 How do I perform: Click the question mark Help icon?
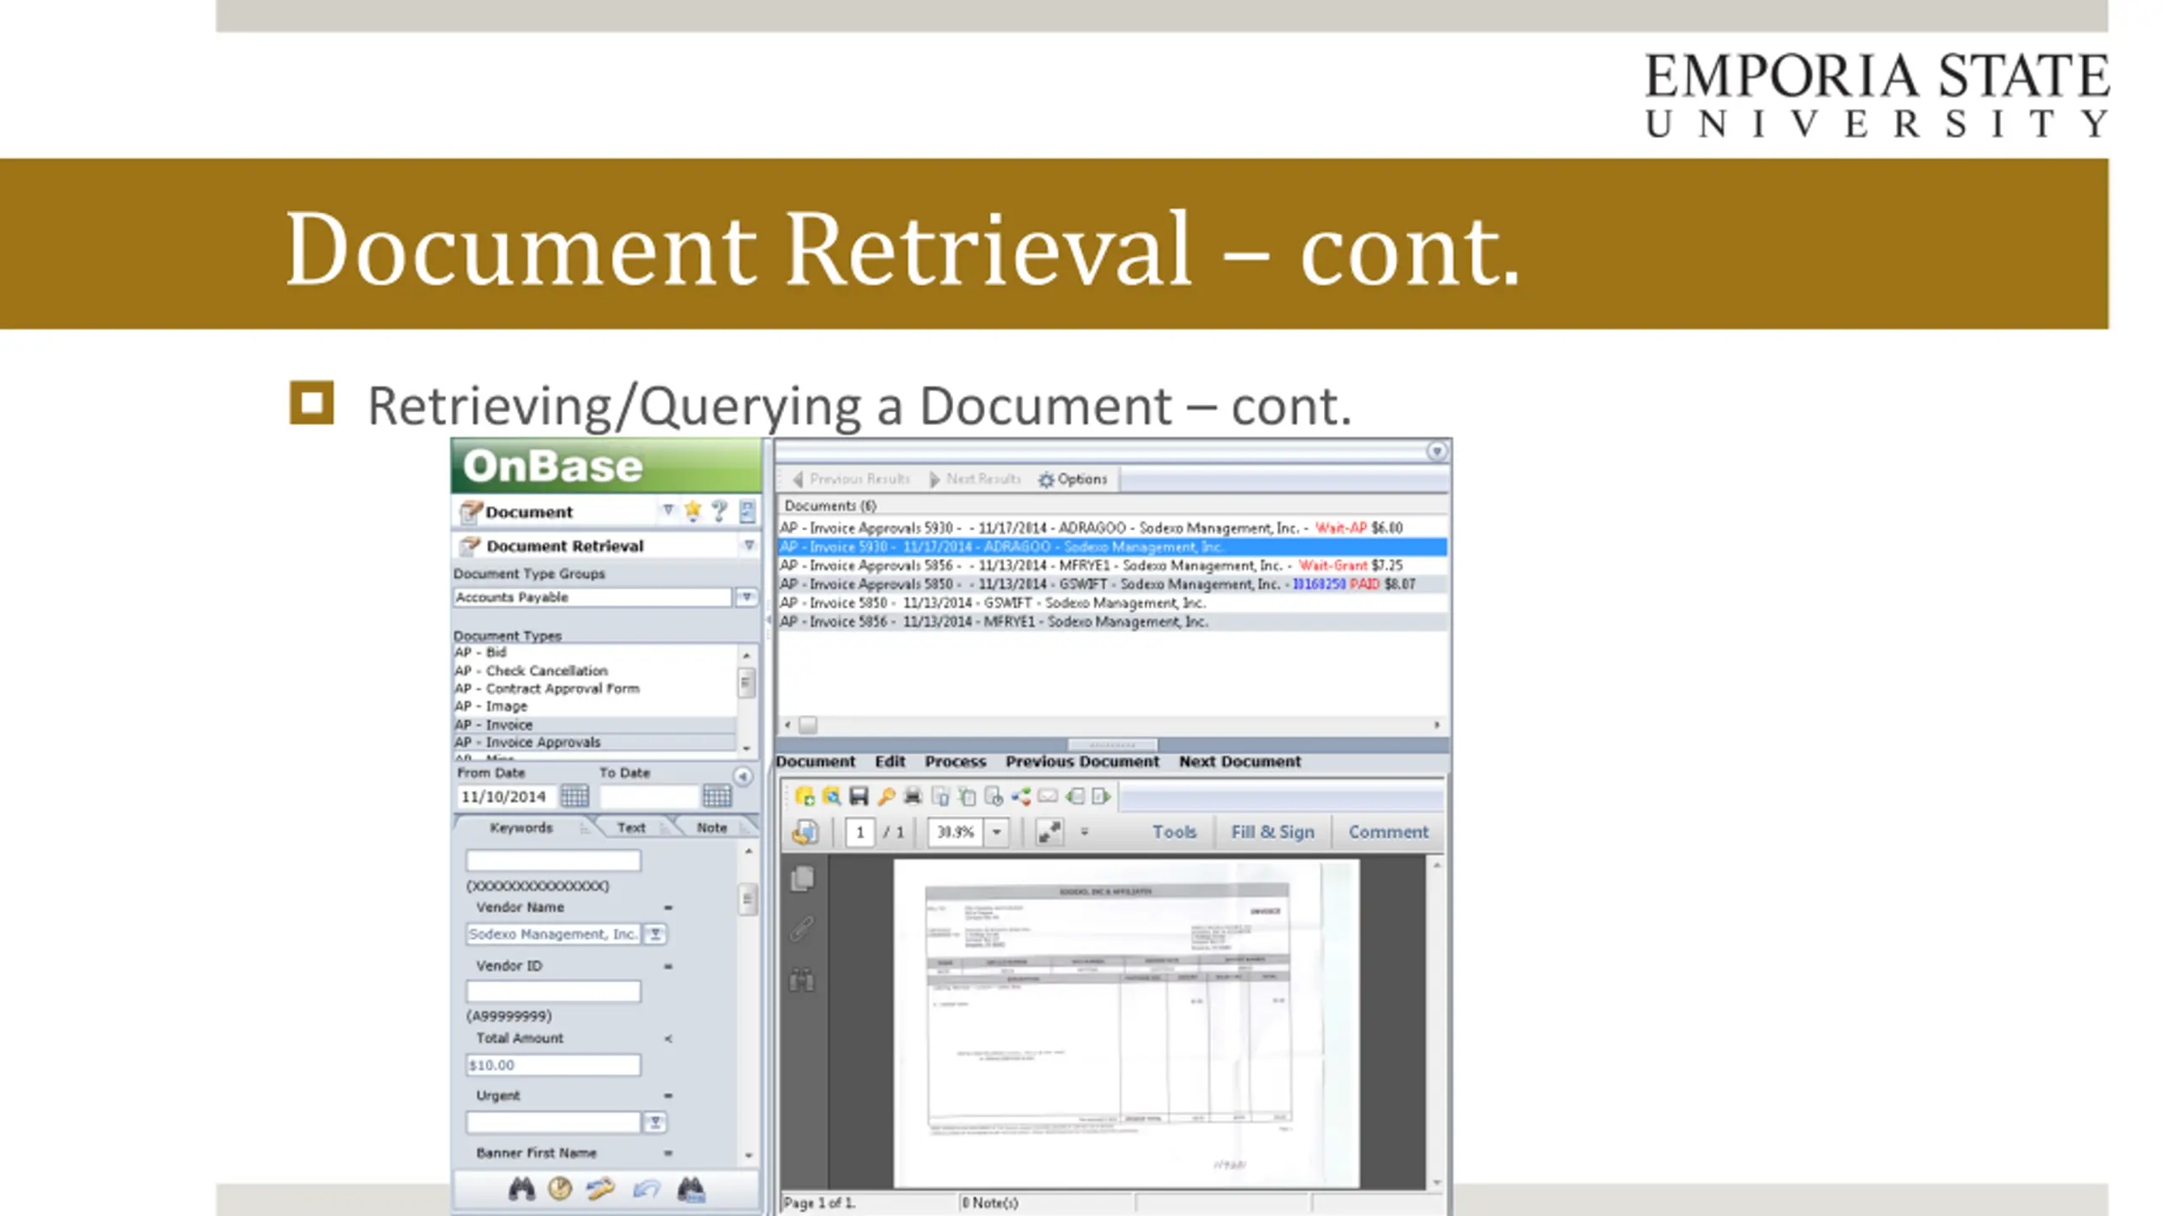720,510
